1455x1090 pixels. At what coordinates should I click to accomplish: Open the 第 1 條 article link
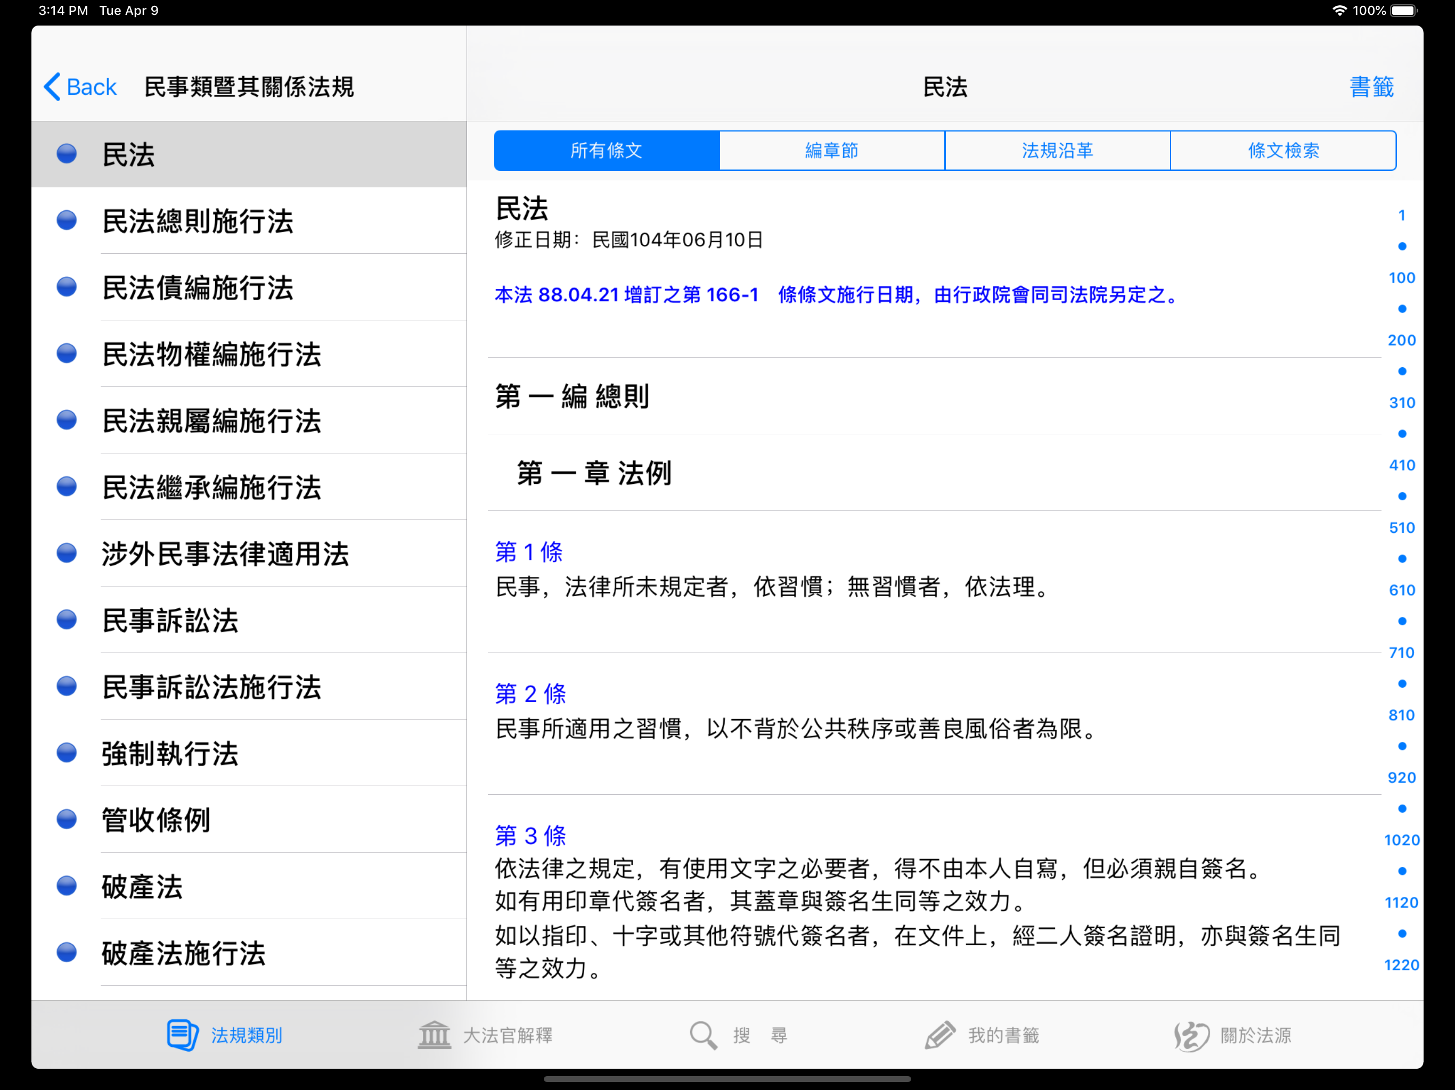tap(529, 551)
